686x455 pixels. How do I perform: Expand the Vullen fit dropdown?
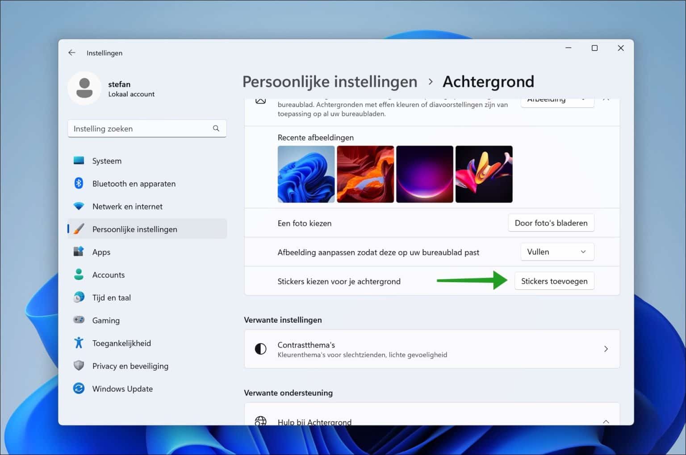point(557,252)
